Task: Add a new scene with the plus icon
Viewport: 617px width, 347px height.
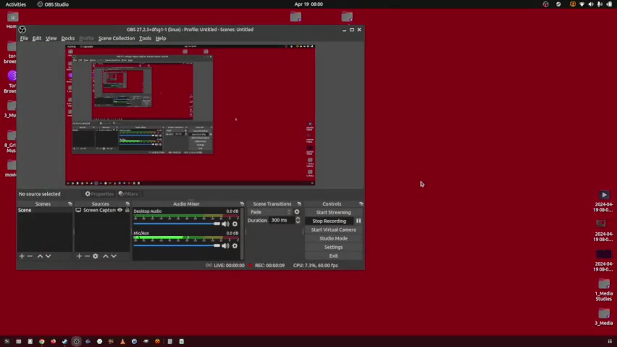Action: pyautogui.click(x=22, y=256)
